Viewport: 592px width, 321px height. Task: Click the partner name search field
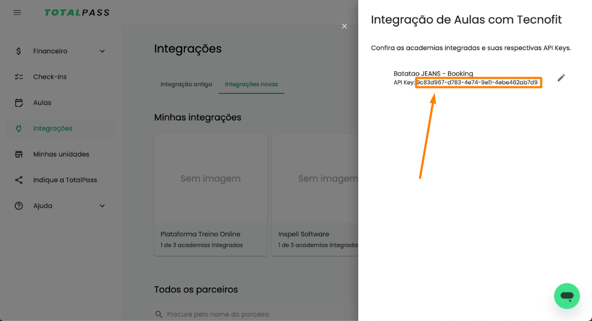coord(256,314)
